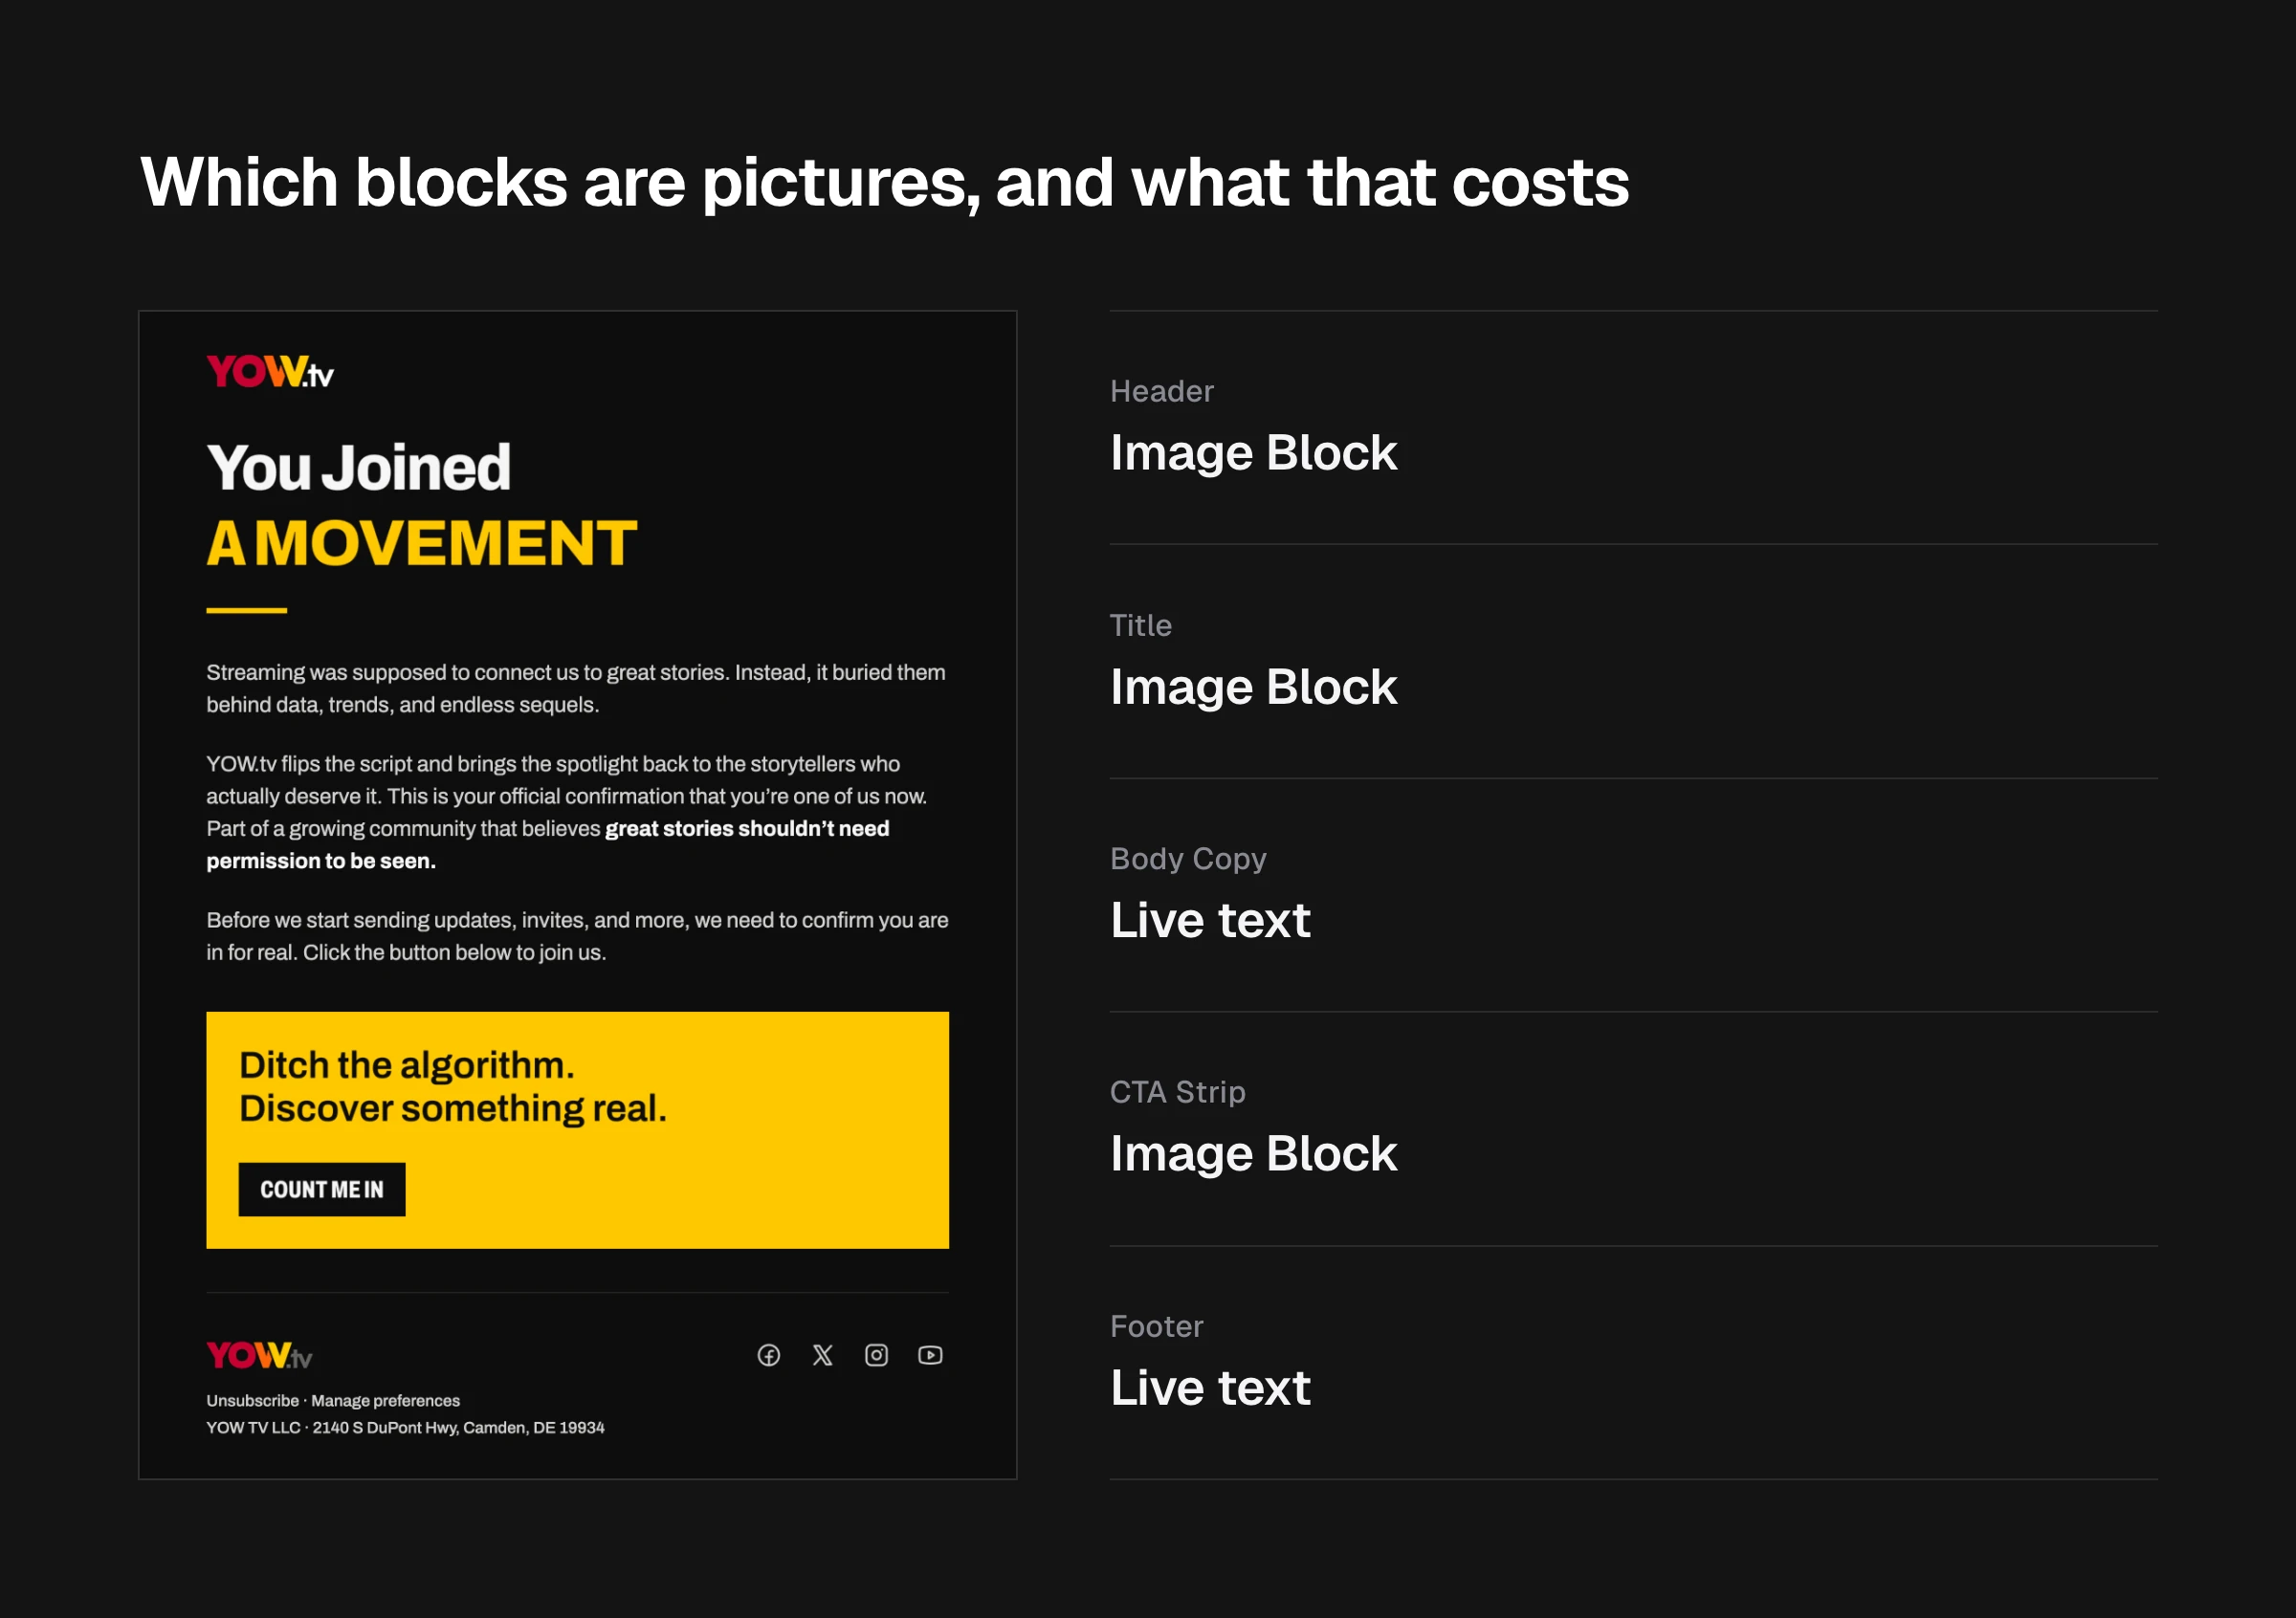Screen dimensions: 2296x1618
Task: Click the Manage preferences link
Action: (x=386, y=1400)
